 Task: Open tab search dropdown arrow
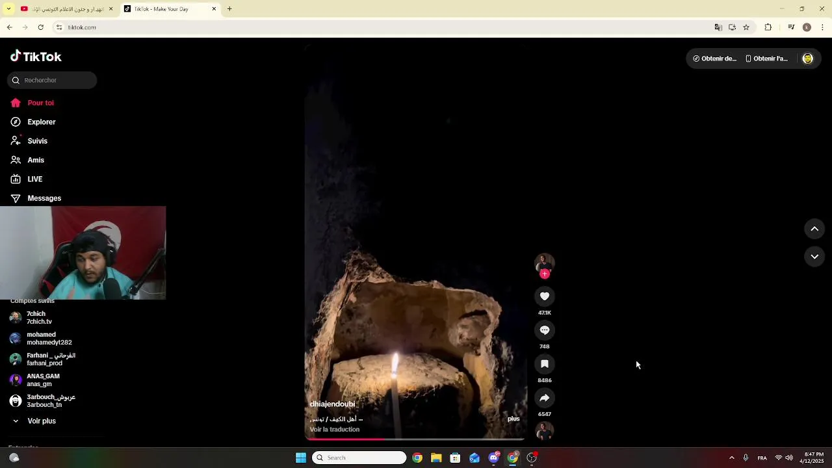8,9
